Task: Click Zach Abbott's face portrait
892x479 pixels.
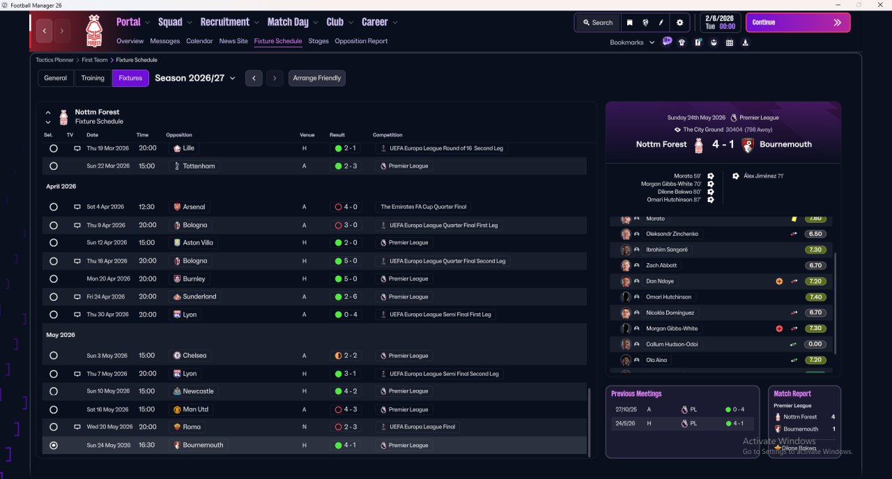Action: pyautogui.click(x=626, y=265)
